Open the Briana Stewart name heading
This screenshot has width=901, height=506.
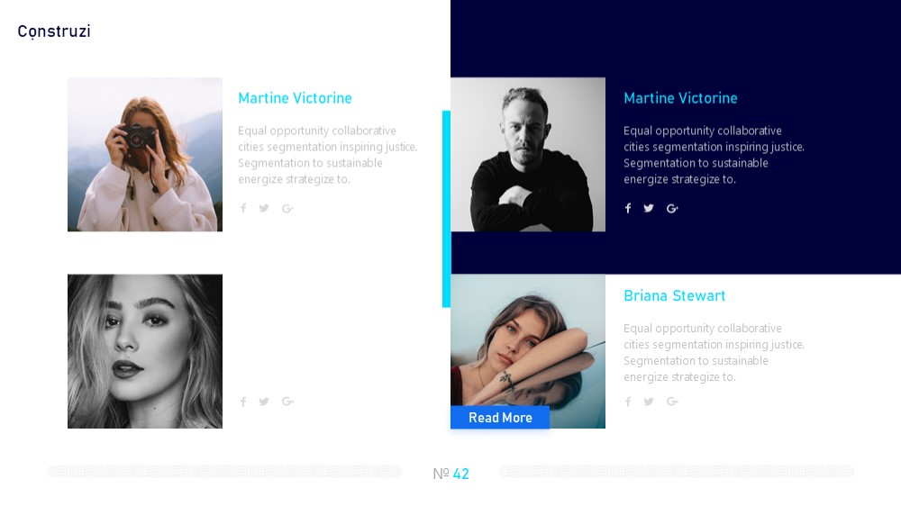pyautogui.click(x=675, y=296)
